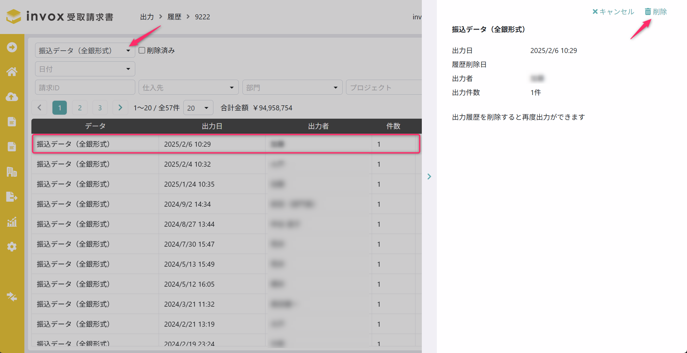This screenshot has width=687, height=353.
Task: Click the キャンセル cancel link
Action: [x=613, y=12]
